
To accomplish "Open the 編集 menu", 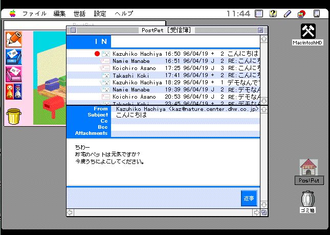I will (x=59, y=14).
